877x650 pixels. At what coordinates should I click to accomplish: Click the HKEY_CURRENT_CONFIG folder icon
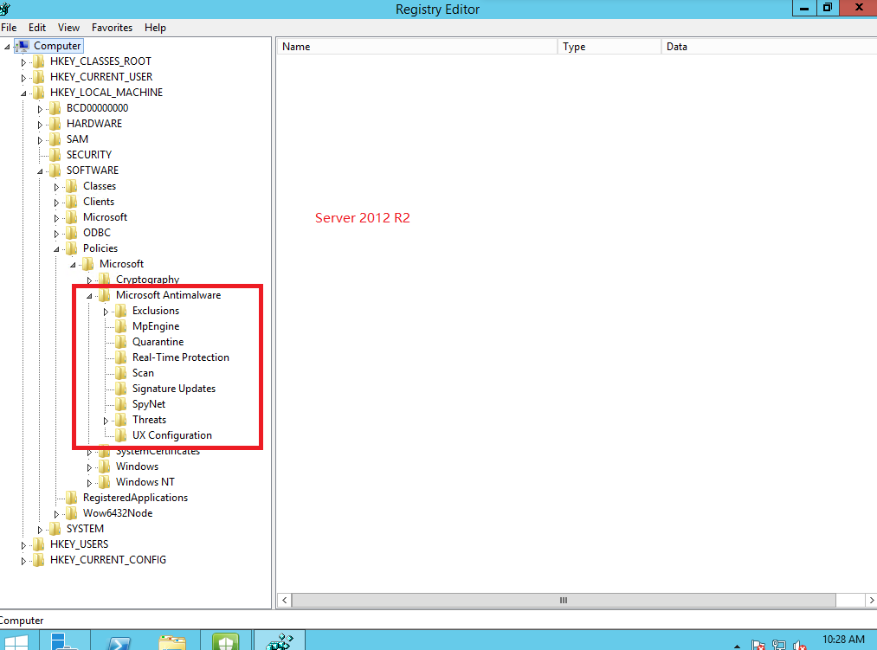[x=39, y=560]
